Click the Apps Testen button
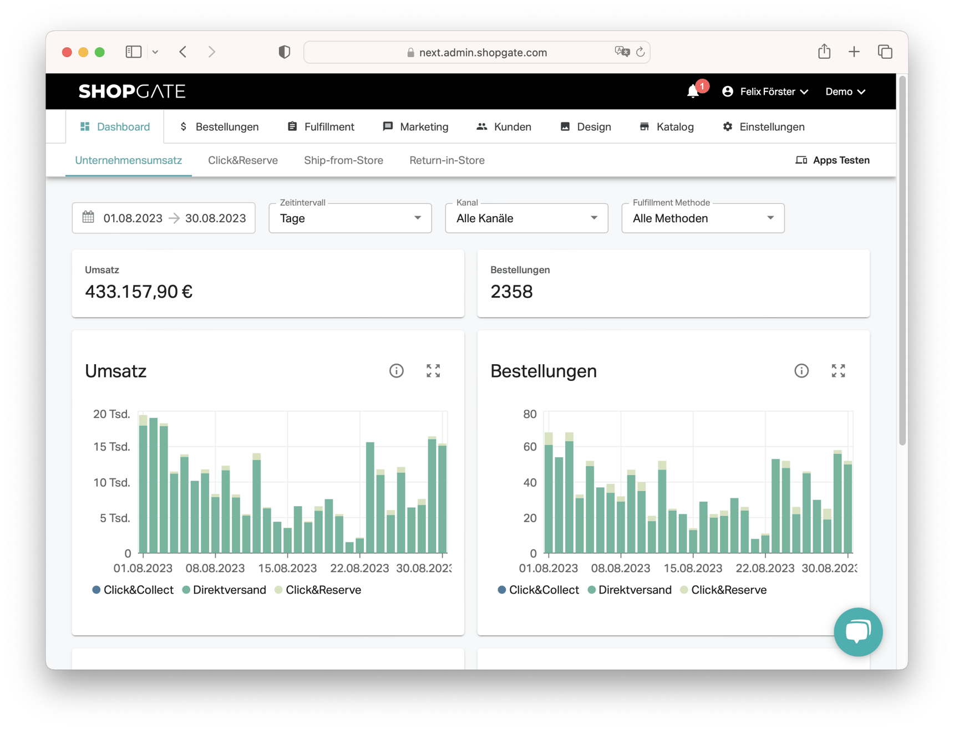Screen dimensions: 954x730 [x=831, y=160]
